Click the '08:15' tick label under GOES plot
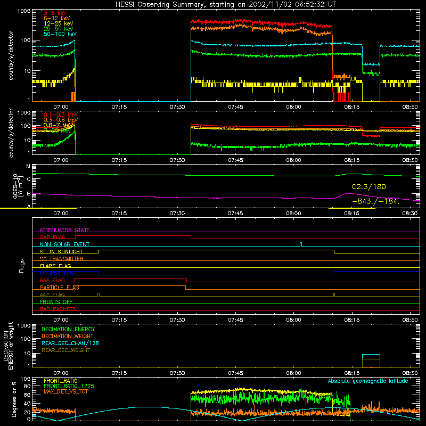The width and height of the screenshot is (426, 426). tap(352, 214)
